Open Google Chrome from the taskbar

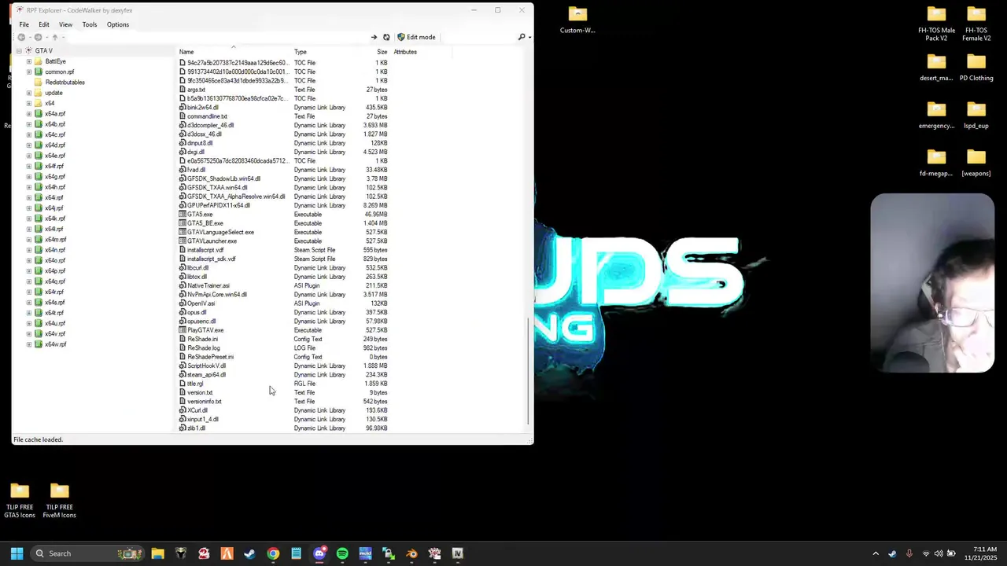273,553
